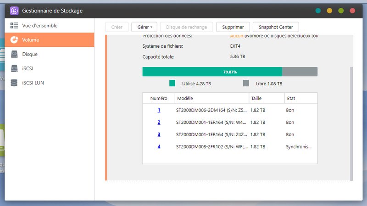
Task: Open disk number 1 link
Action: point(159,110)
